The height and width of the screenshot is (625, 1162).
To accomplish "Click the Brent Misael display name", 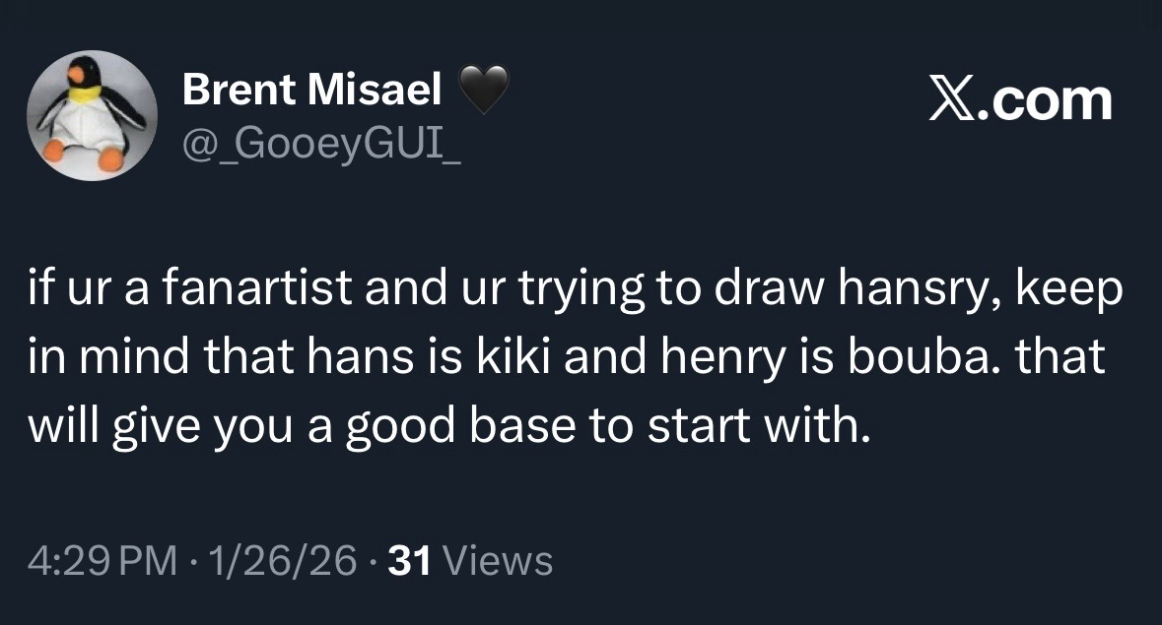I will coord(311,92).
